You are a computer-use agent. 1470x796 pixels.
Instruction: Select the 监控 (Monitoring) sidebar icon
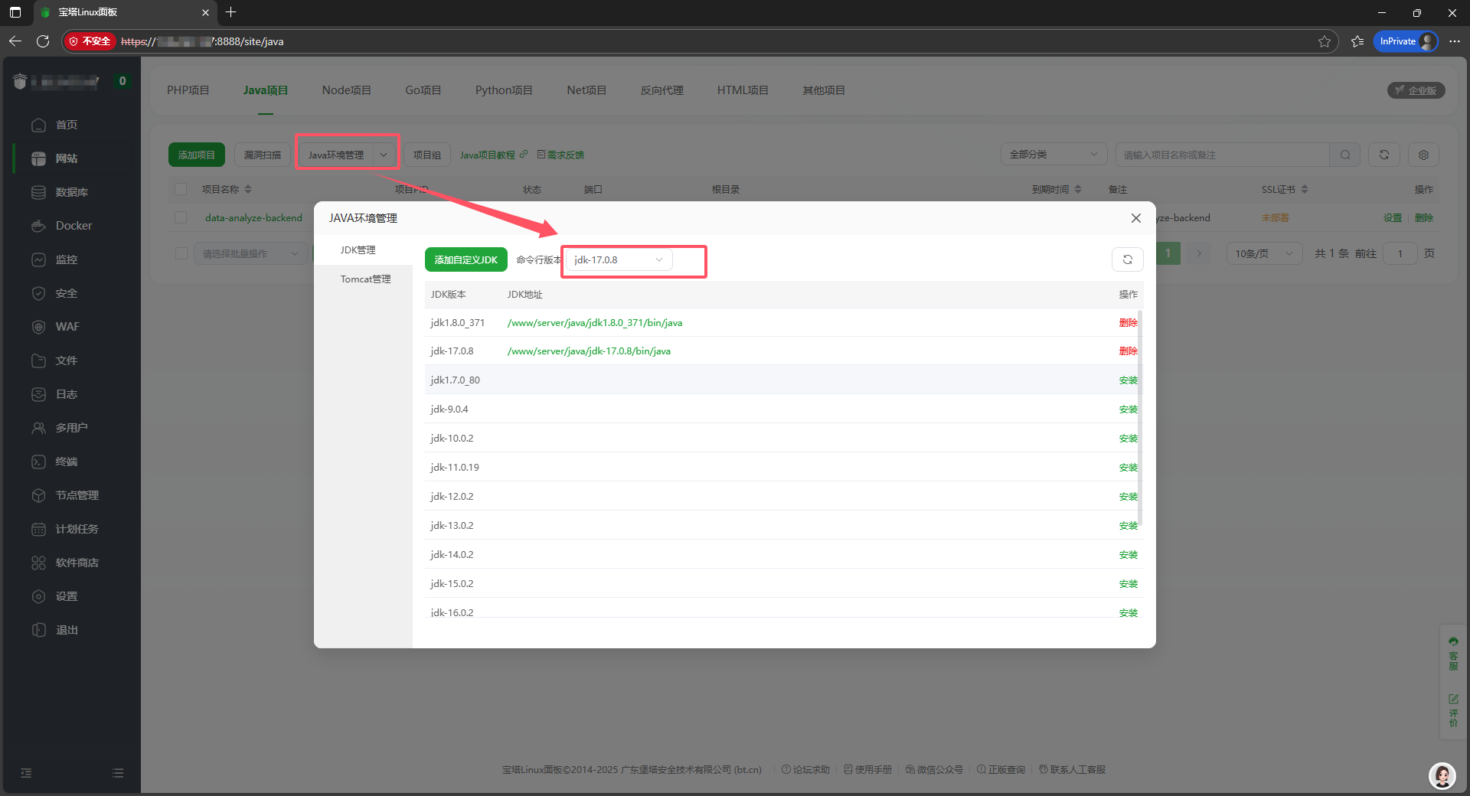point(66,259)
